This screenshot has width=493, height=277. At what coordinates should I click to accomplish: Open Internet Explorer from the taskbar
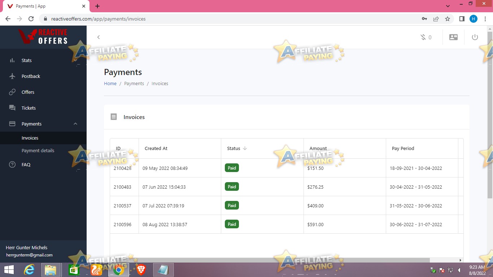coord(29,270)
